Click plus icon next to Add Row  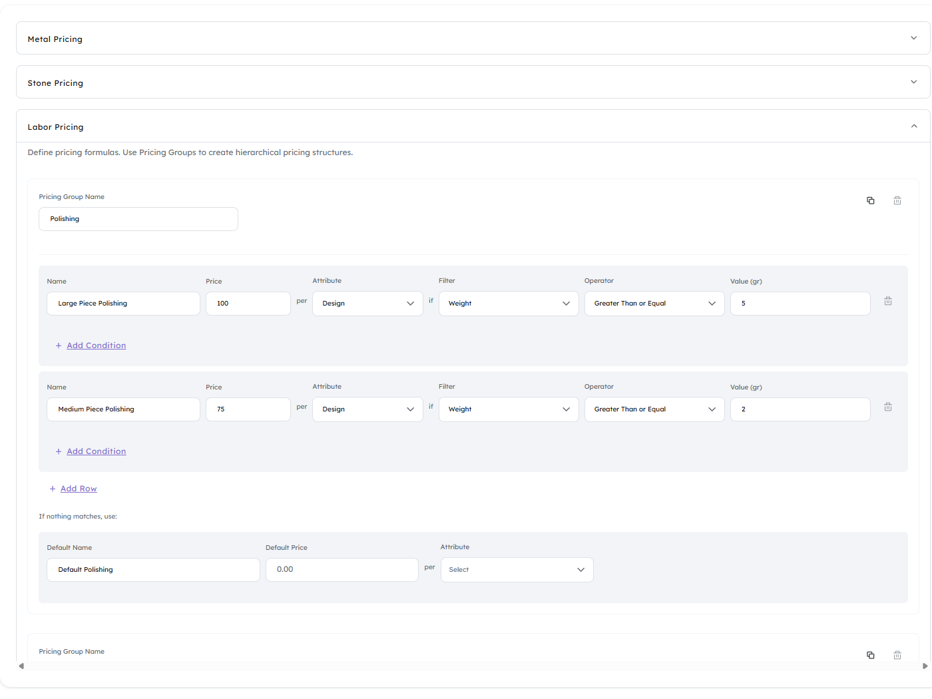53,489
